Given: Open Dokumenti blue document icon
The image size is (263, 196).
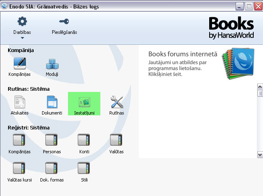Looking at the screenshot, I should pyautogui.click(x=52, y=102).
